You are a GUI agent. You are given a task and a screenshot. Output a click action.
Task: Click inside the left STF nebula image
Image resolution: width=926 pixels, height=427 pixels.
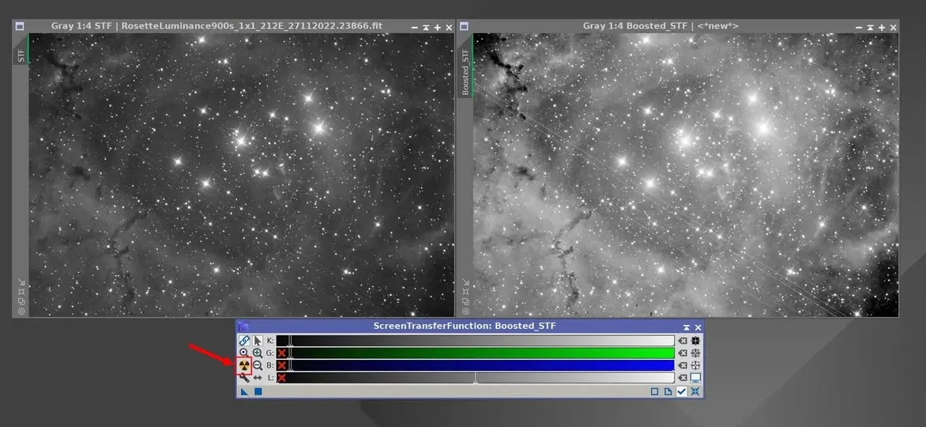pyautogui.click(x=242, y=175)
